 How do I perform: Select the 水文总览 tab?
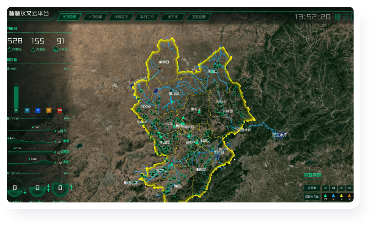(x=69, y=17)
